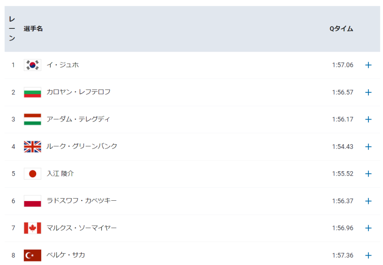Screen dimensions: 383x265
Task: Expand the カロヤン・レフテロフ row plus icon
Action: pyautogui.click(x=368, y=92)
